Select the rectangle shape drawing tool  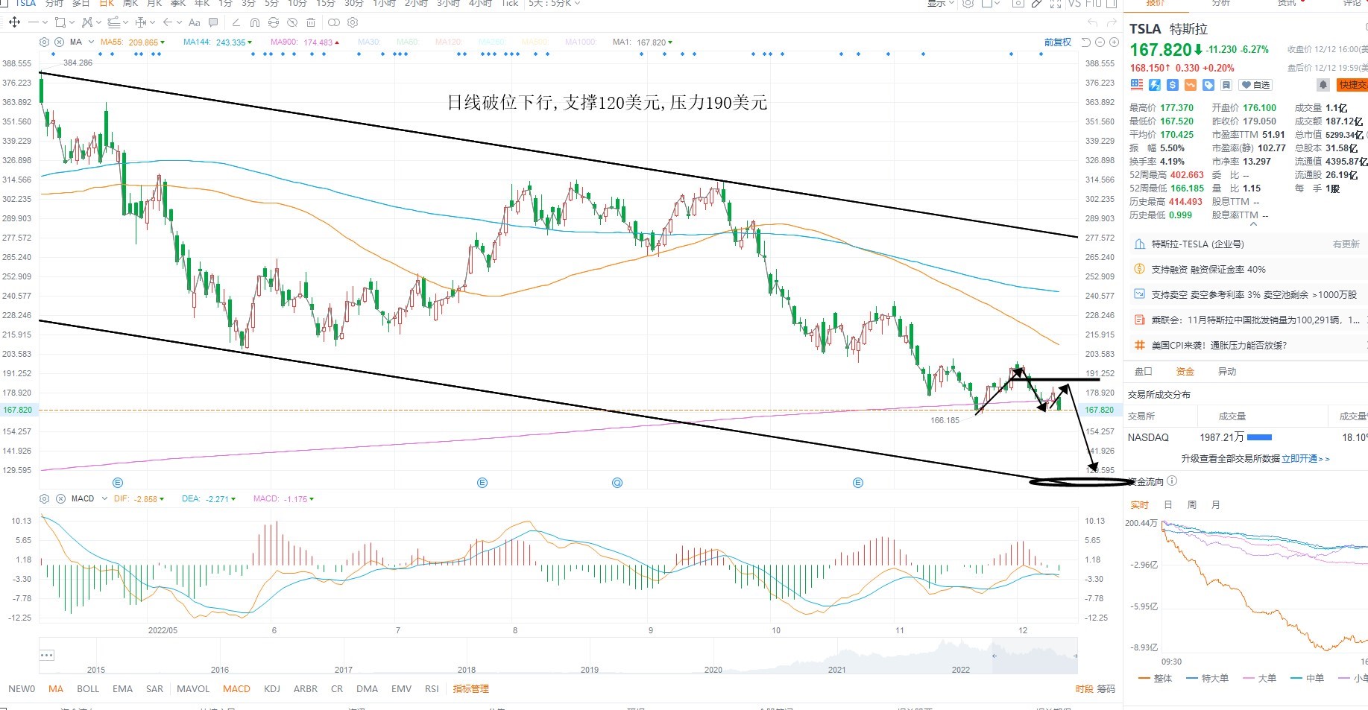[x=60, y=22]
